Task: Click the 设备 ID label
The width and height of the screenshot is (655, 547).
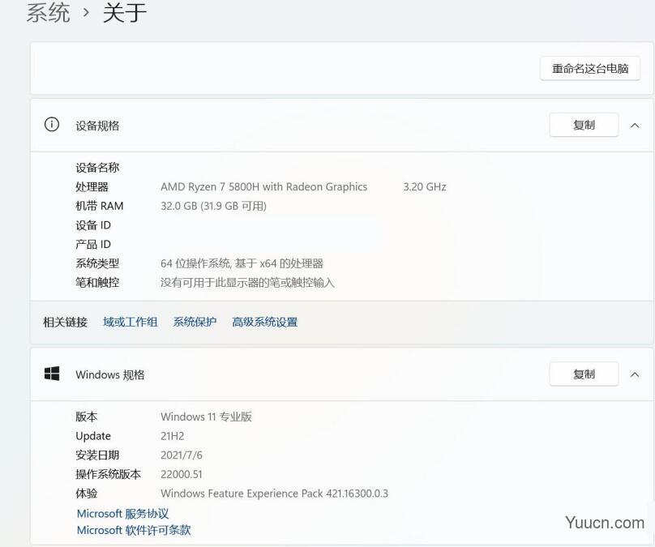Action: [x=93, y=225]
